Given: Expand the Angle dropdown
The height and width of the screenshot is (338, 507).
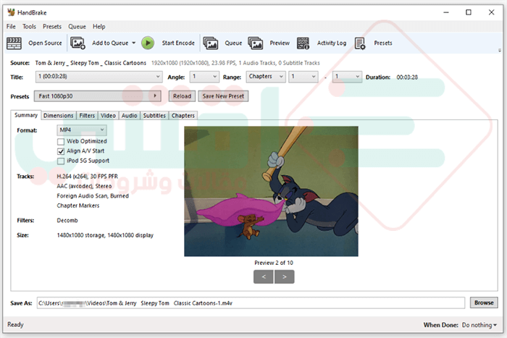Looking at the screenshot, I should [204, 77].
